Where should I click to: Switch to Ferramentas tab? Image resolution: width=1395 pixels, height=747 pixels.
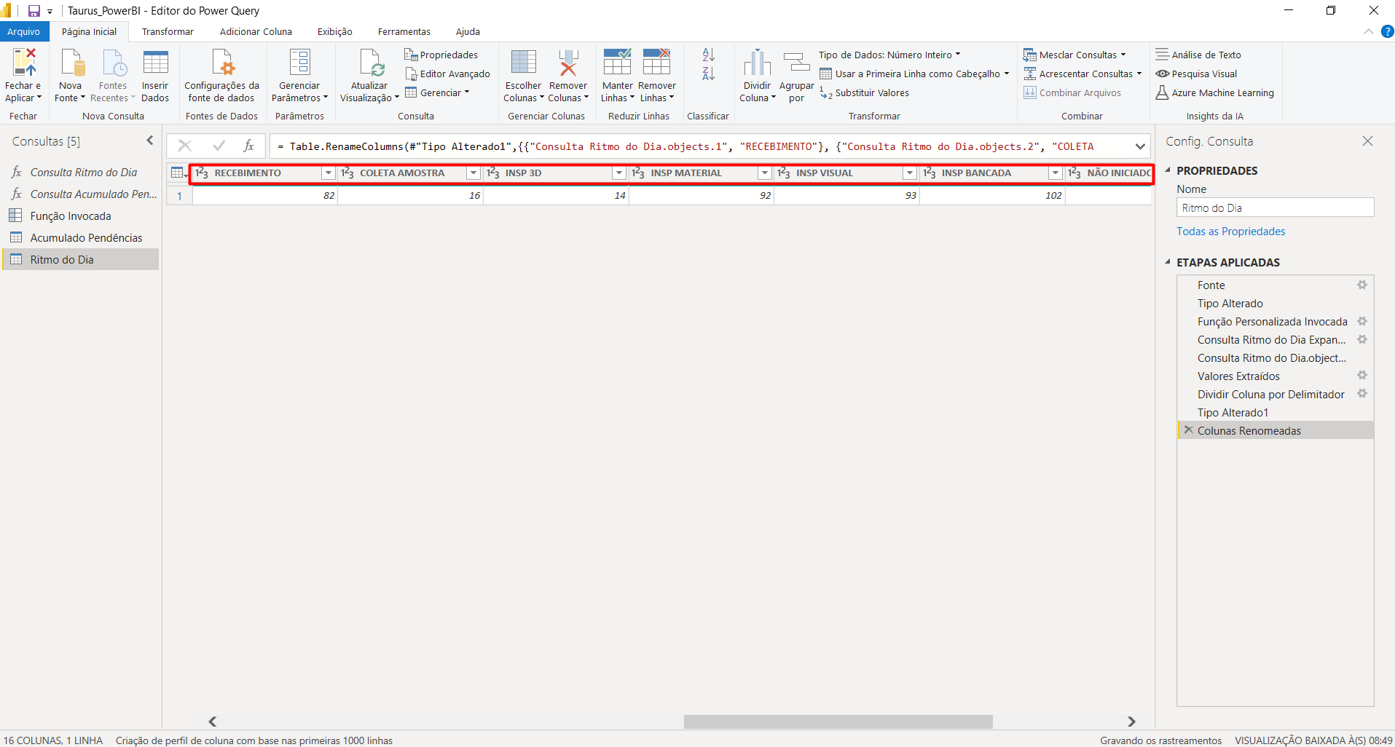click(404, 31)
